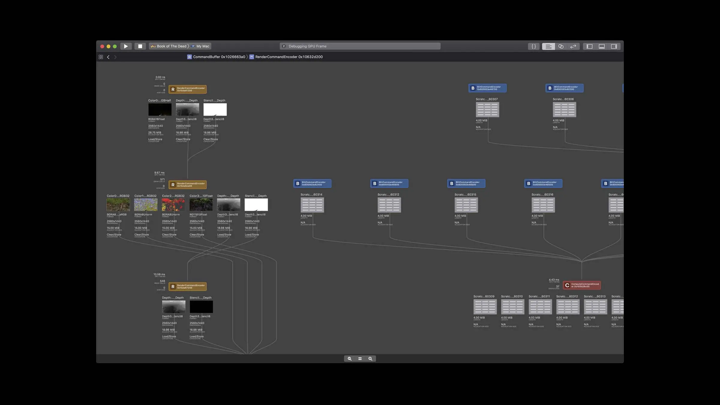Open the related items grid menu

101,57
